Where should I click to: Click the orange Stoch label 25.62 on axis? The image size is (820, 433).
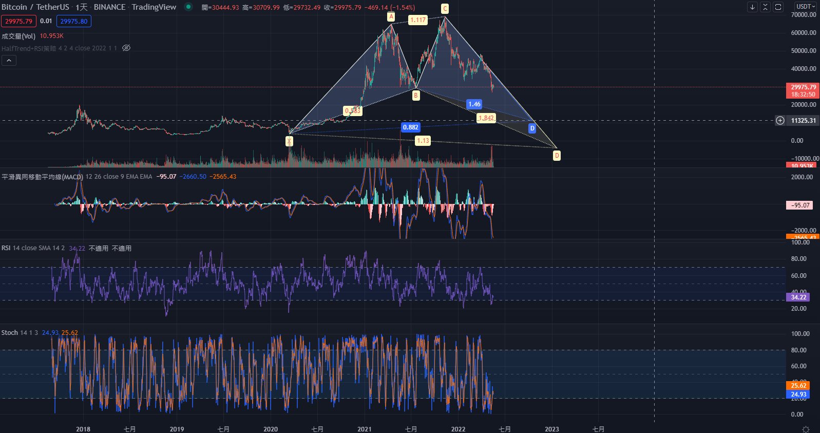point(798,386)
